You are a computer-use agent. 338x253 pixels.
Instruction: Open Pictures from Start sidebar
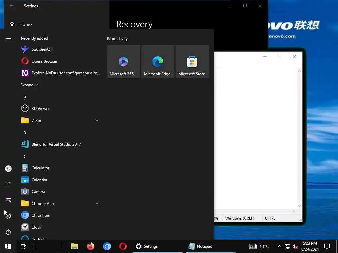[x=8, y=200]
